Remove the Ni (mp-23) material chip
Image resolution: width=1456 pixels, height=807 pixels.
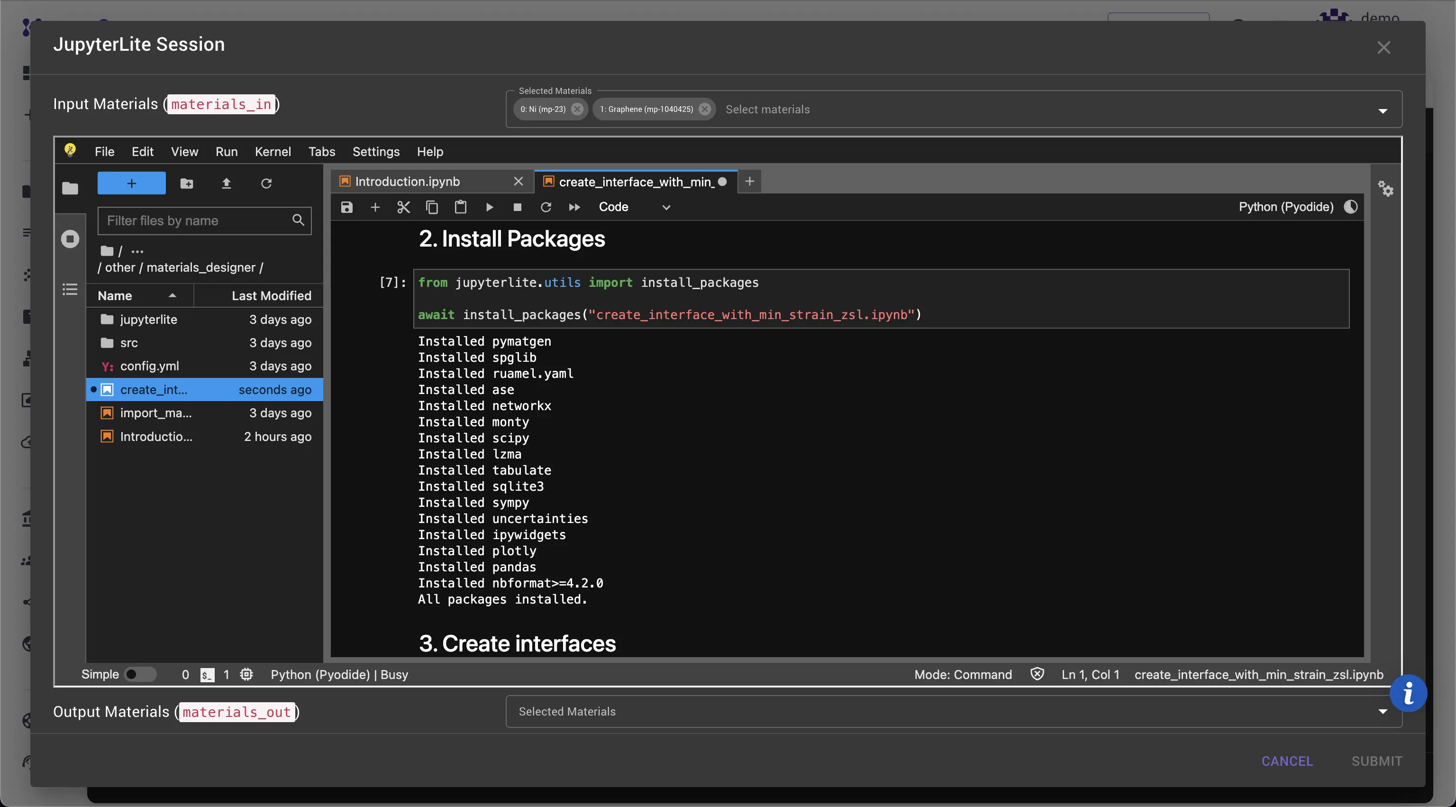(x=576, y=109)
